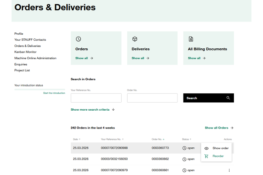Click the arrow beside Show all Orders
Screen dimensions: 263x175
(x=232, y=128)
